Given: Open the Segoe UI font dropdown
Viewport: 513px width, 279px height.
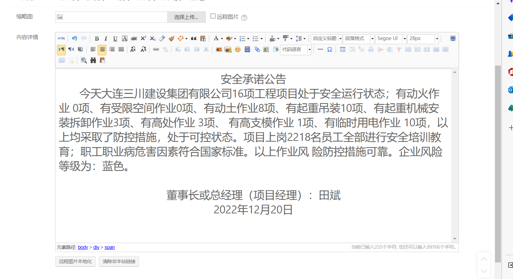Looking at the screenshot, I should [391, 39].
